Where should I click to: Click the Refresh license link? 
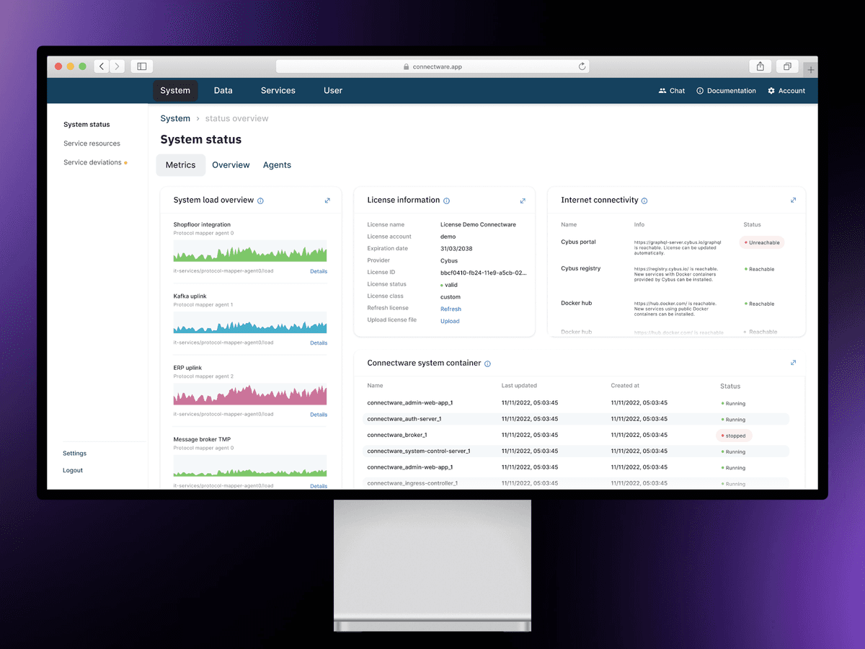tap(450, 309)
